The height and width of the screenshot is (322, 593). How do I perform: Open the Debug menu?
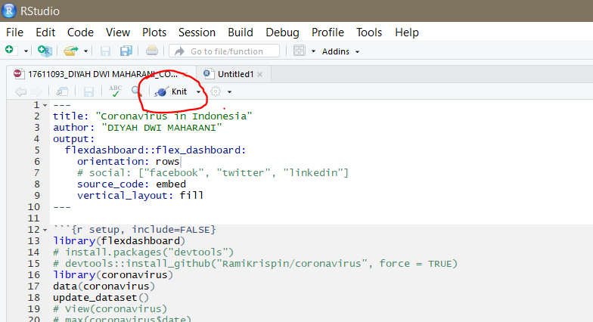tap(282, 33)
